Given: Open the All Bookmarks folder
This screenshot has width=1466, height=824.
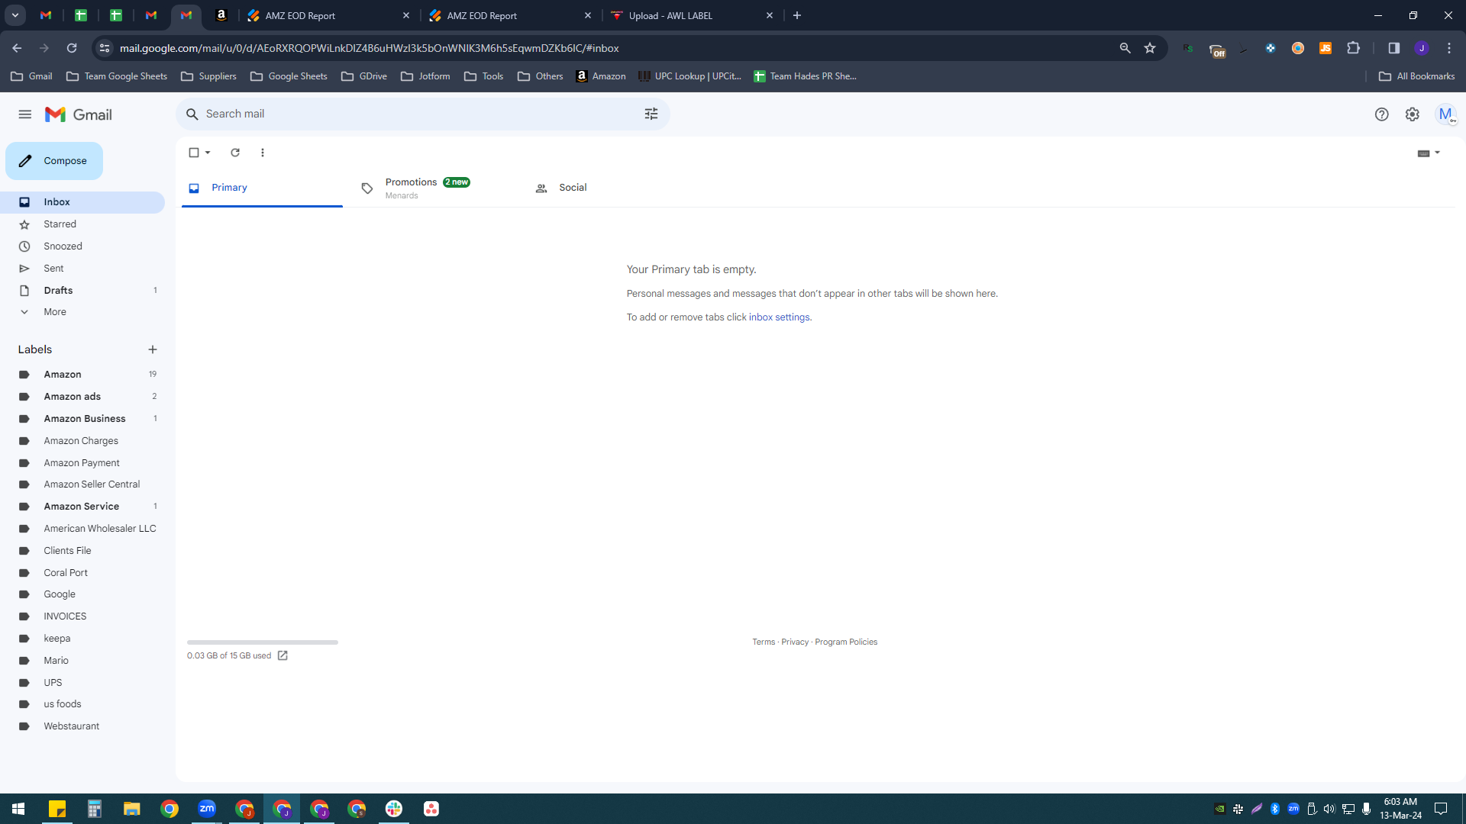Looking at the screenshot, I should (1417, 76).
